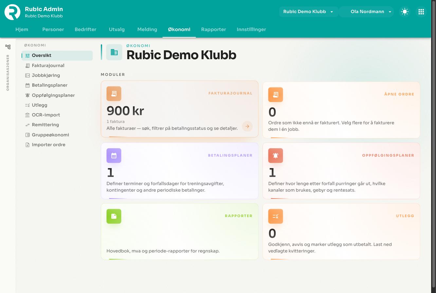
Task: Click the Importer ordre file sidebar icon
Action: point(27,145)
